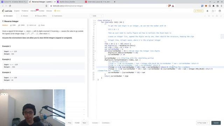
Task: Collapse the while loop fold at line 18
Action: (x=95, y=51)
